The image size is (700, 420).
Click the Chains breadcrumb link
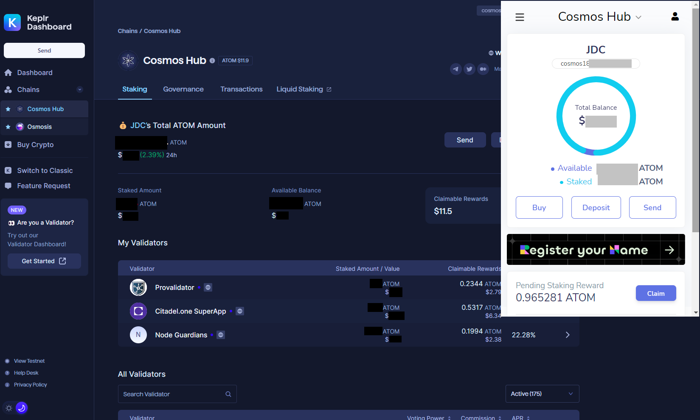pos(127,31)
